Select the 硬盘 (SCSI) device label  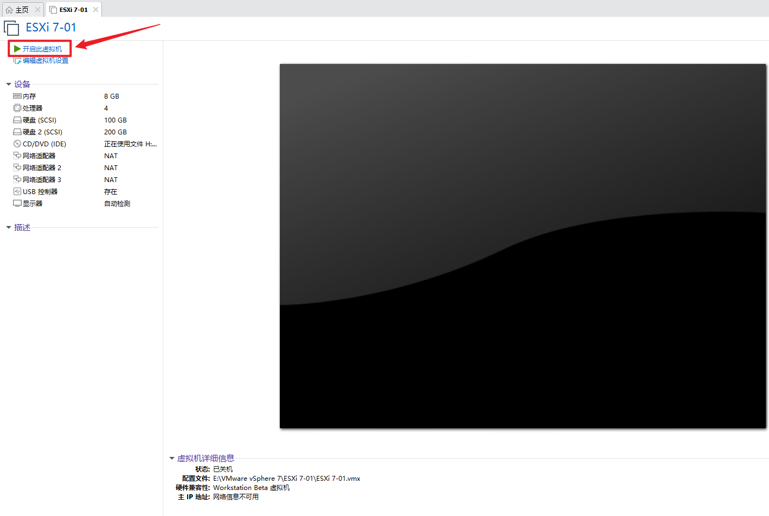click(40, 120)
